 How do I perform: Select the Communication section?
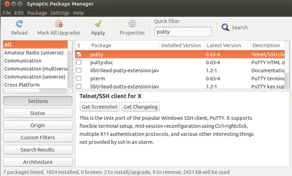click(35, 61)
